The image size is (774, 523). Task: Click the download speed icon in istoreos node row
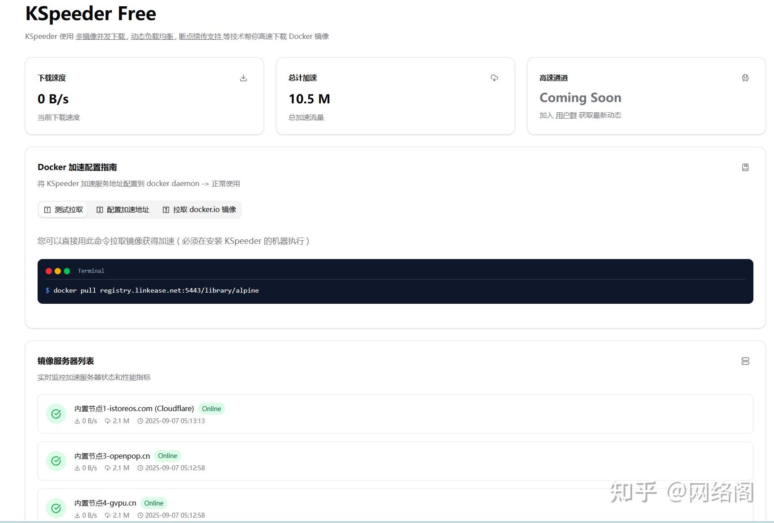pyautogui.click(x=77, y=421)
